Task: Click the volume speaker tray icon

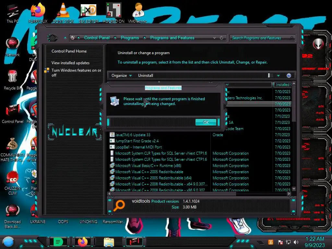Action: (296, 242)
